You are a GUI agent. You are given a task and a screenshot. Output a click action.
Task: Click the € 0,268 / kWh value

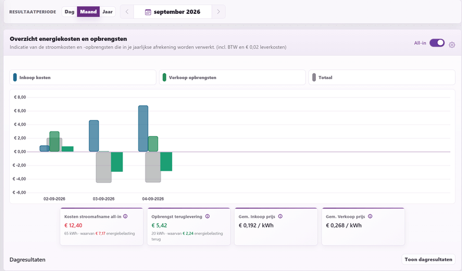[344, 225]
